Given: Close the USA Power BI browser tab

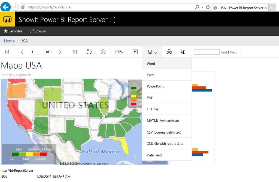Looking at the screenshot, I should pos(265,8).
